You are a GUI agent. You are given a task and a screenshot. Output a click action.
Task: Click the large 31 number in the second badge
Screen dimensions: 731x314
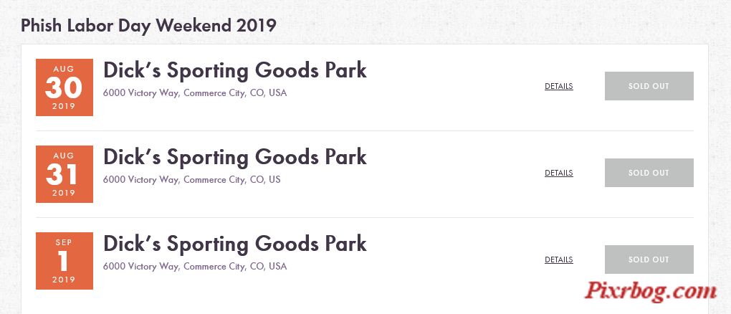coord(62,174)
